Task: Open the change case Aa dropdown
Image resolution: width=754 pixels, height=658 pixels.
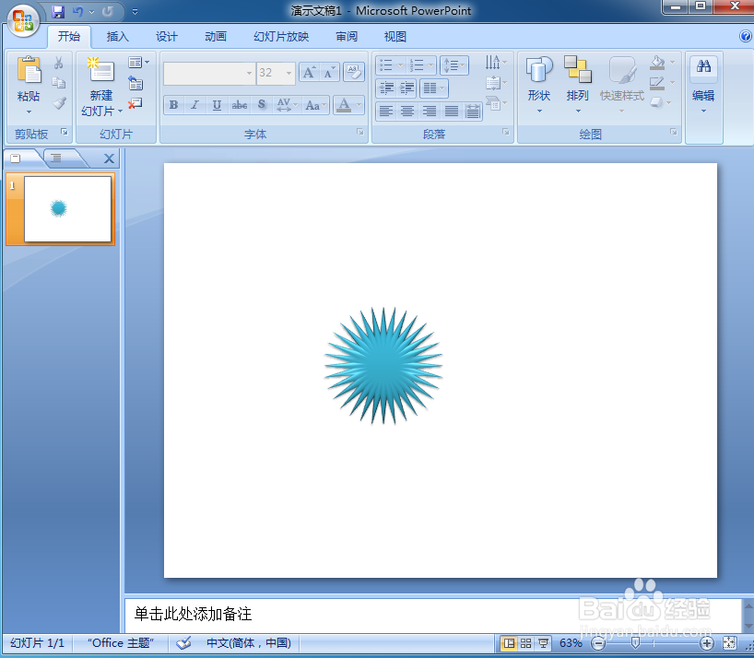Action: (316, 105)
